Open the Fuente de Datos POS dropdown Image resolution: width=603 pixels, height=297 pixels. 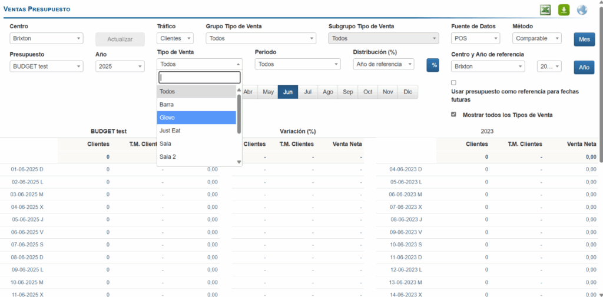[475, 39]
